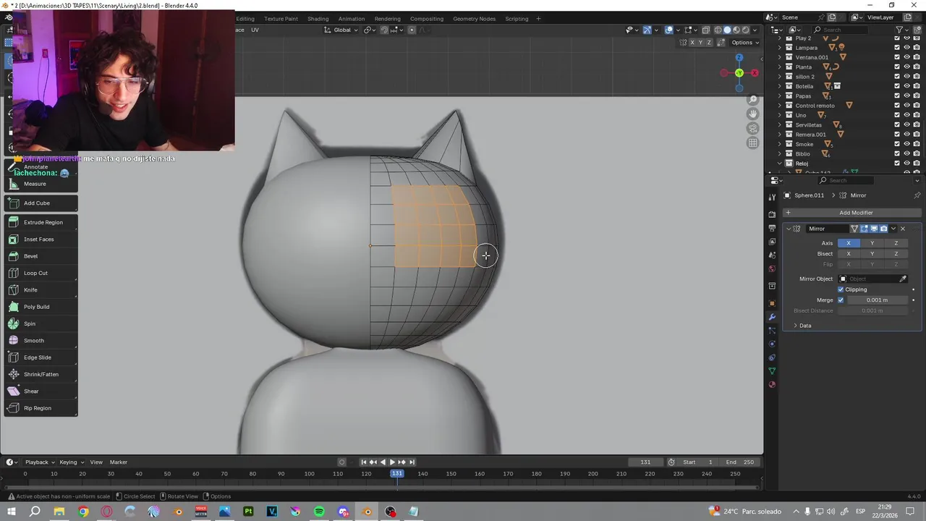This screenshot has height=521, width=926.
Task: Open the Modifiers wrench properties tab
Action: tap(772, 317)
